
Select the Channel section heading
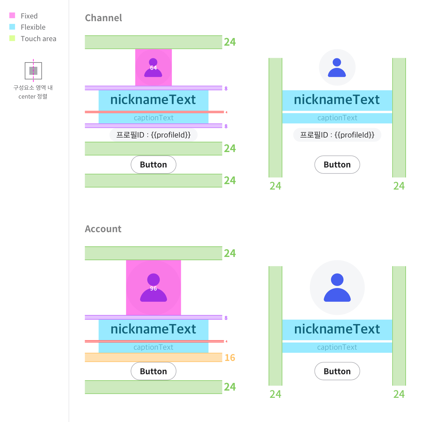(103, 18)
